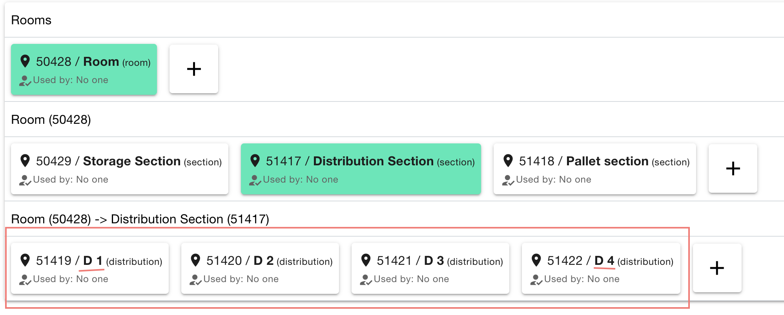Select the 51419 / D 1 distribution card
The image size is (784, 315).
click(90, 268)
